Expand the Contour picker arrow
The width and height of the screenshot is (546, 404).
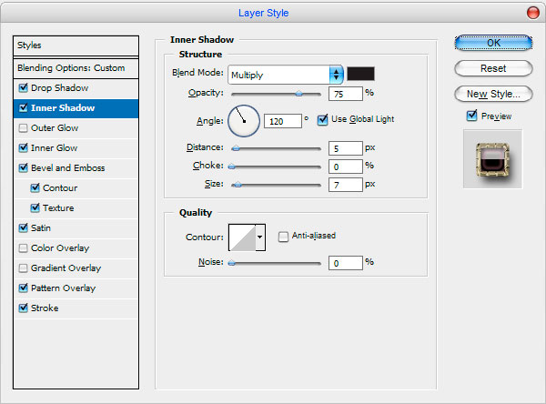coord(260,237)
